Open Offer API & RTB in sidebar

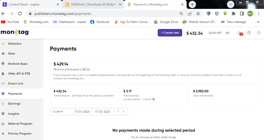[x=22, y=74]
